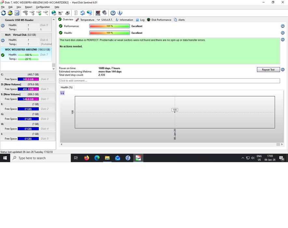Click the grey disk with stethoscope icon

[25, 13]
